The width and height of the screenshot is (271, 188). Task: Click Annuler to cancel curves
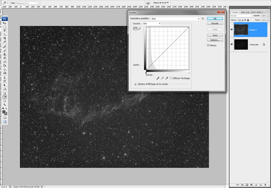tap(215, 23)
